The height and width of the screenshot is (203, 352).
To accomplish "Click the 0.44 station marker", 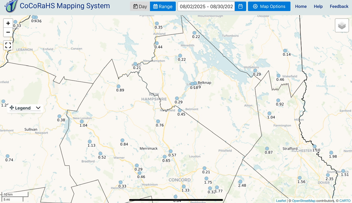I will pos(157,43).
